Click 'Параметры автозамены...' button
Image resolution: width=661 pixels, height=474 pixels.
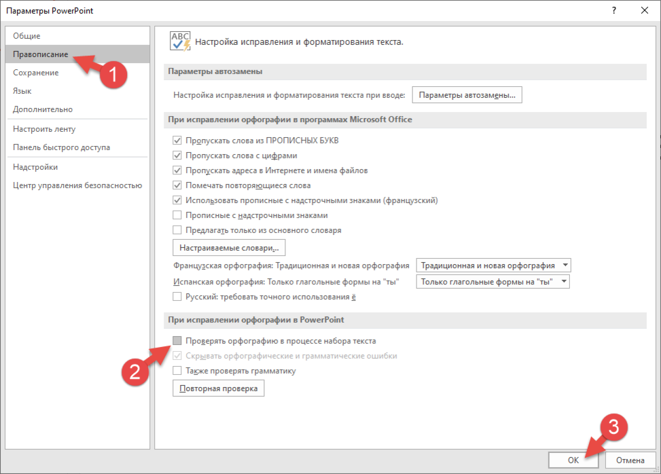pos(467,95)
